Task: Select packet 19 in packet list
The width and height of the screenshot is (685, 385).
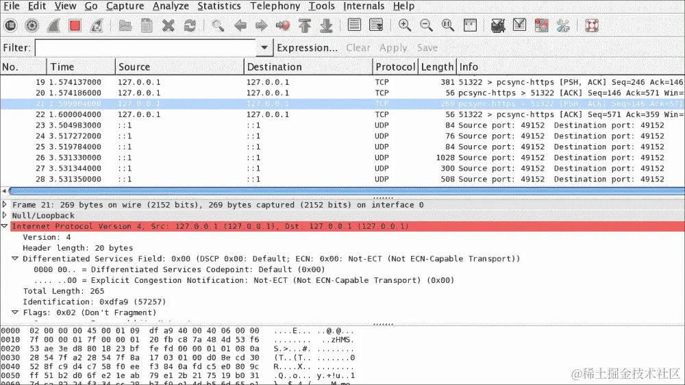Action: (342, 82)
